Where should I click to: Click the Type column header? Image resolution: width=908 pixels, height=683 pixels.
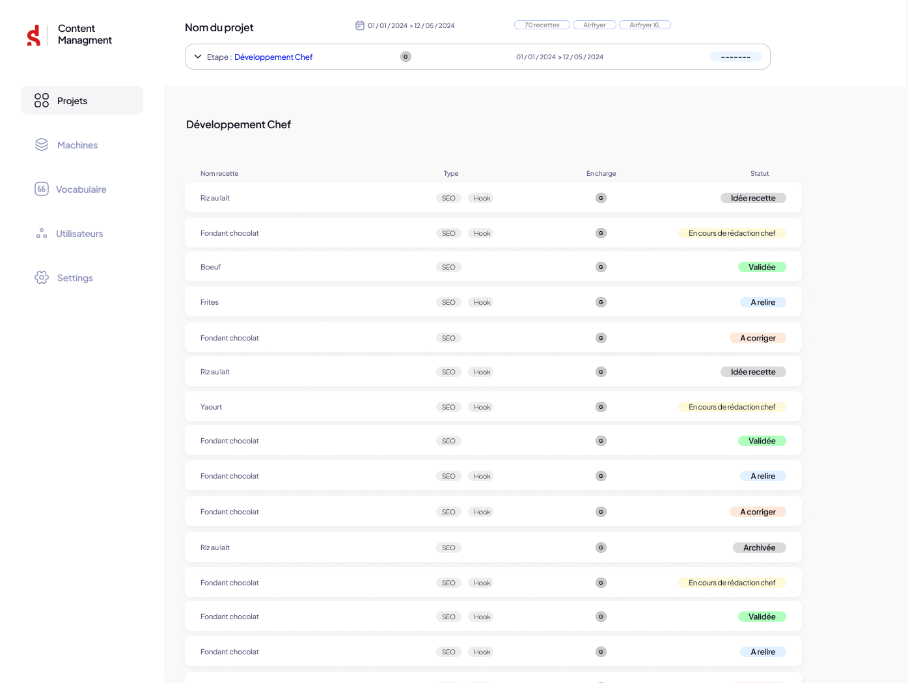click(451, 173)
